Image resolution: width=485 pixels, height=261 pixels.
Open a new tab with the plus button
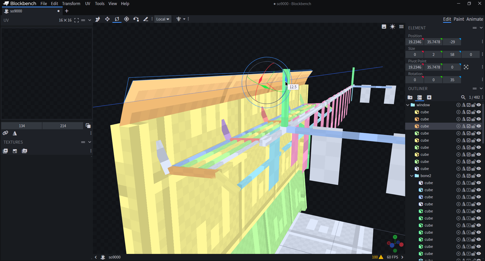pos(67,11)
